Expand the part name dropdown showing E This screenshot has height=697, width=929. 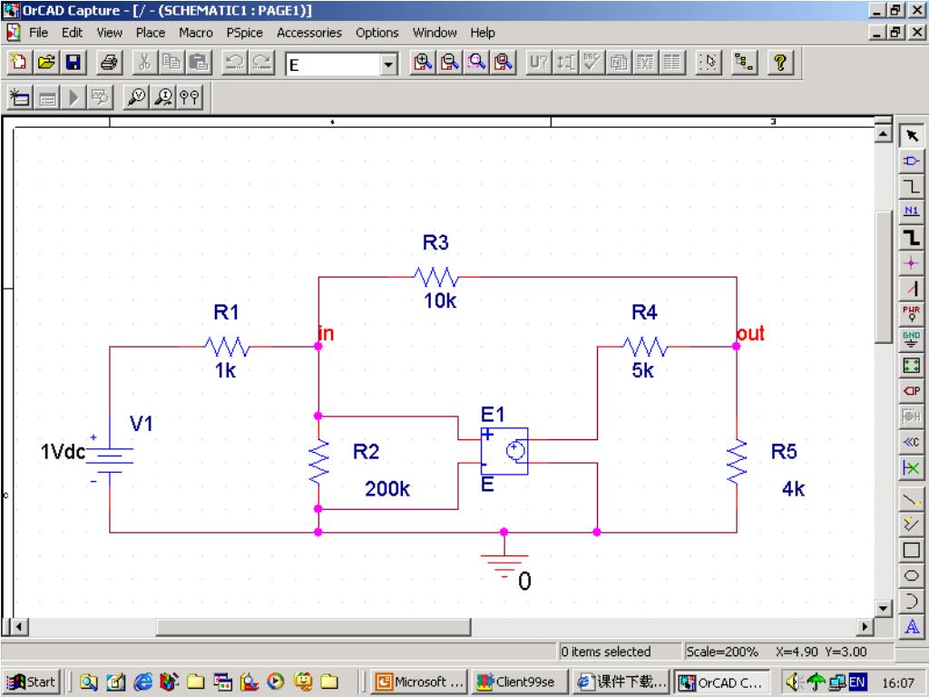388,64
